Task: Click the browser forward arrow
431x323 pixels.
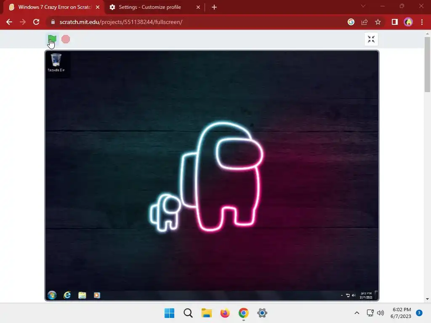Action: coord(23,22)
